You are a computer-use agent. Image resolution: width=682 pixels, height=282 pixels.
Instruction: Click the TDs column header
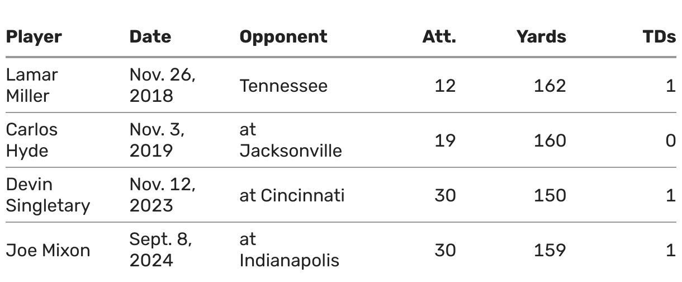[659, 37]
